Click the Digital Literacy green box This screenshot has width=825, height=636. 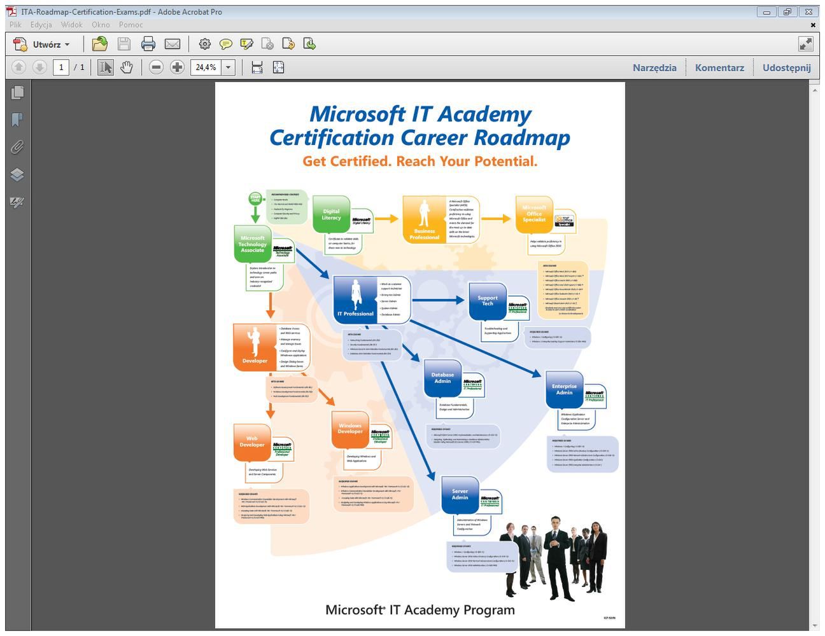point(331,215)
